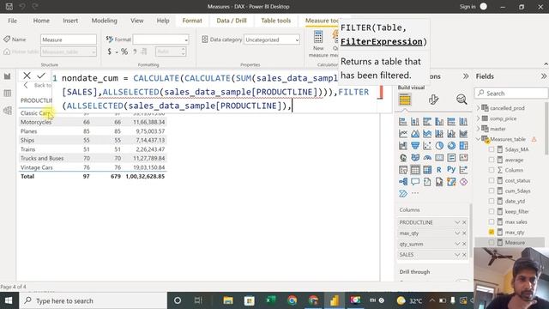Open max_qty column options chevron
The height and width of the screenshot is (309, 549).
pos(457,233)
